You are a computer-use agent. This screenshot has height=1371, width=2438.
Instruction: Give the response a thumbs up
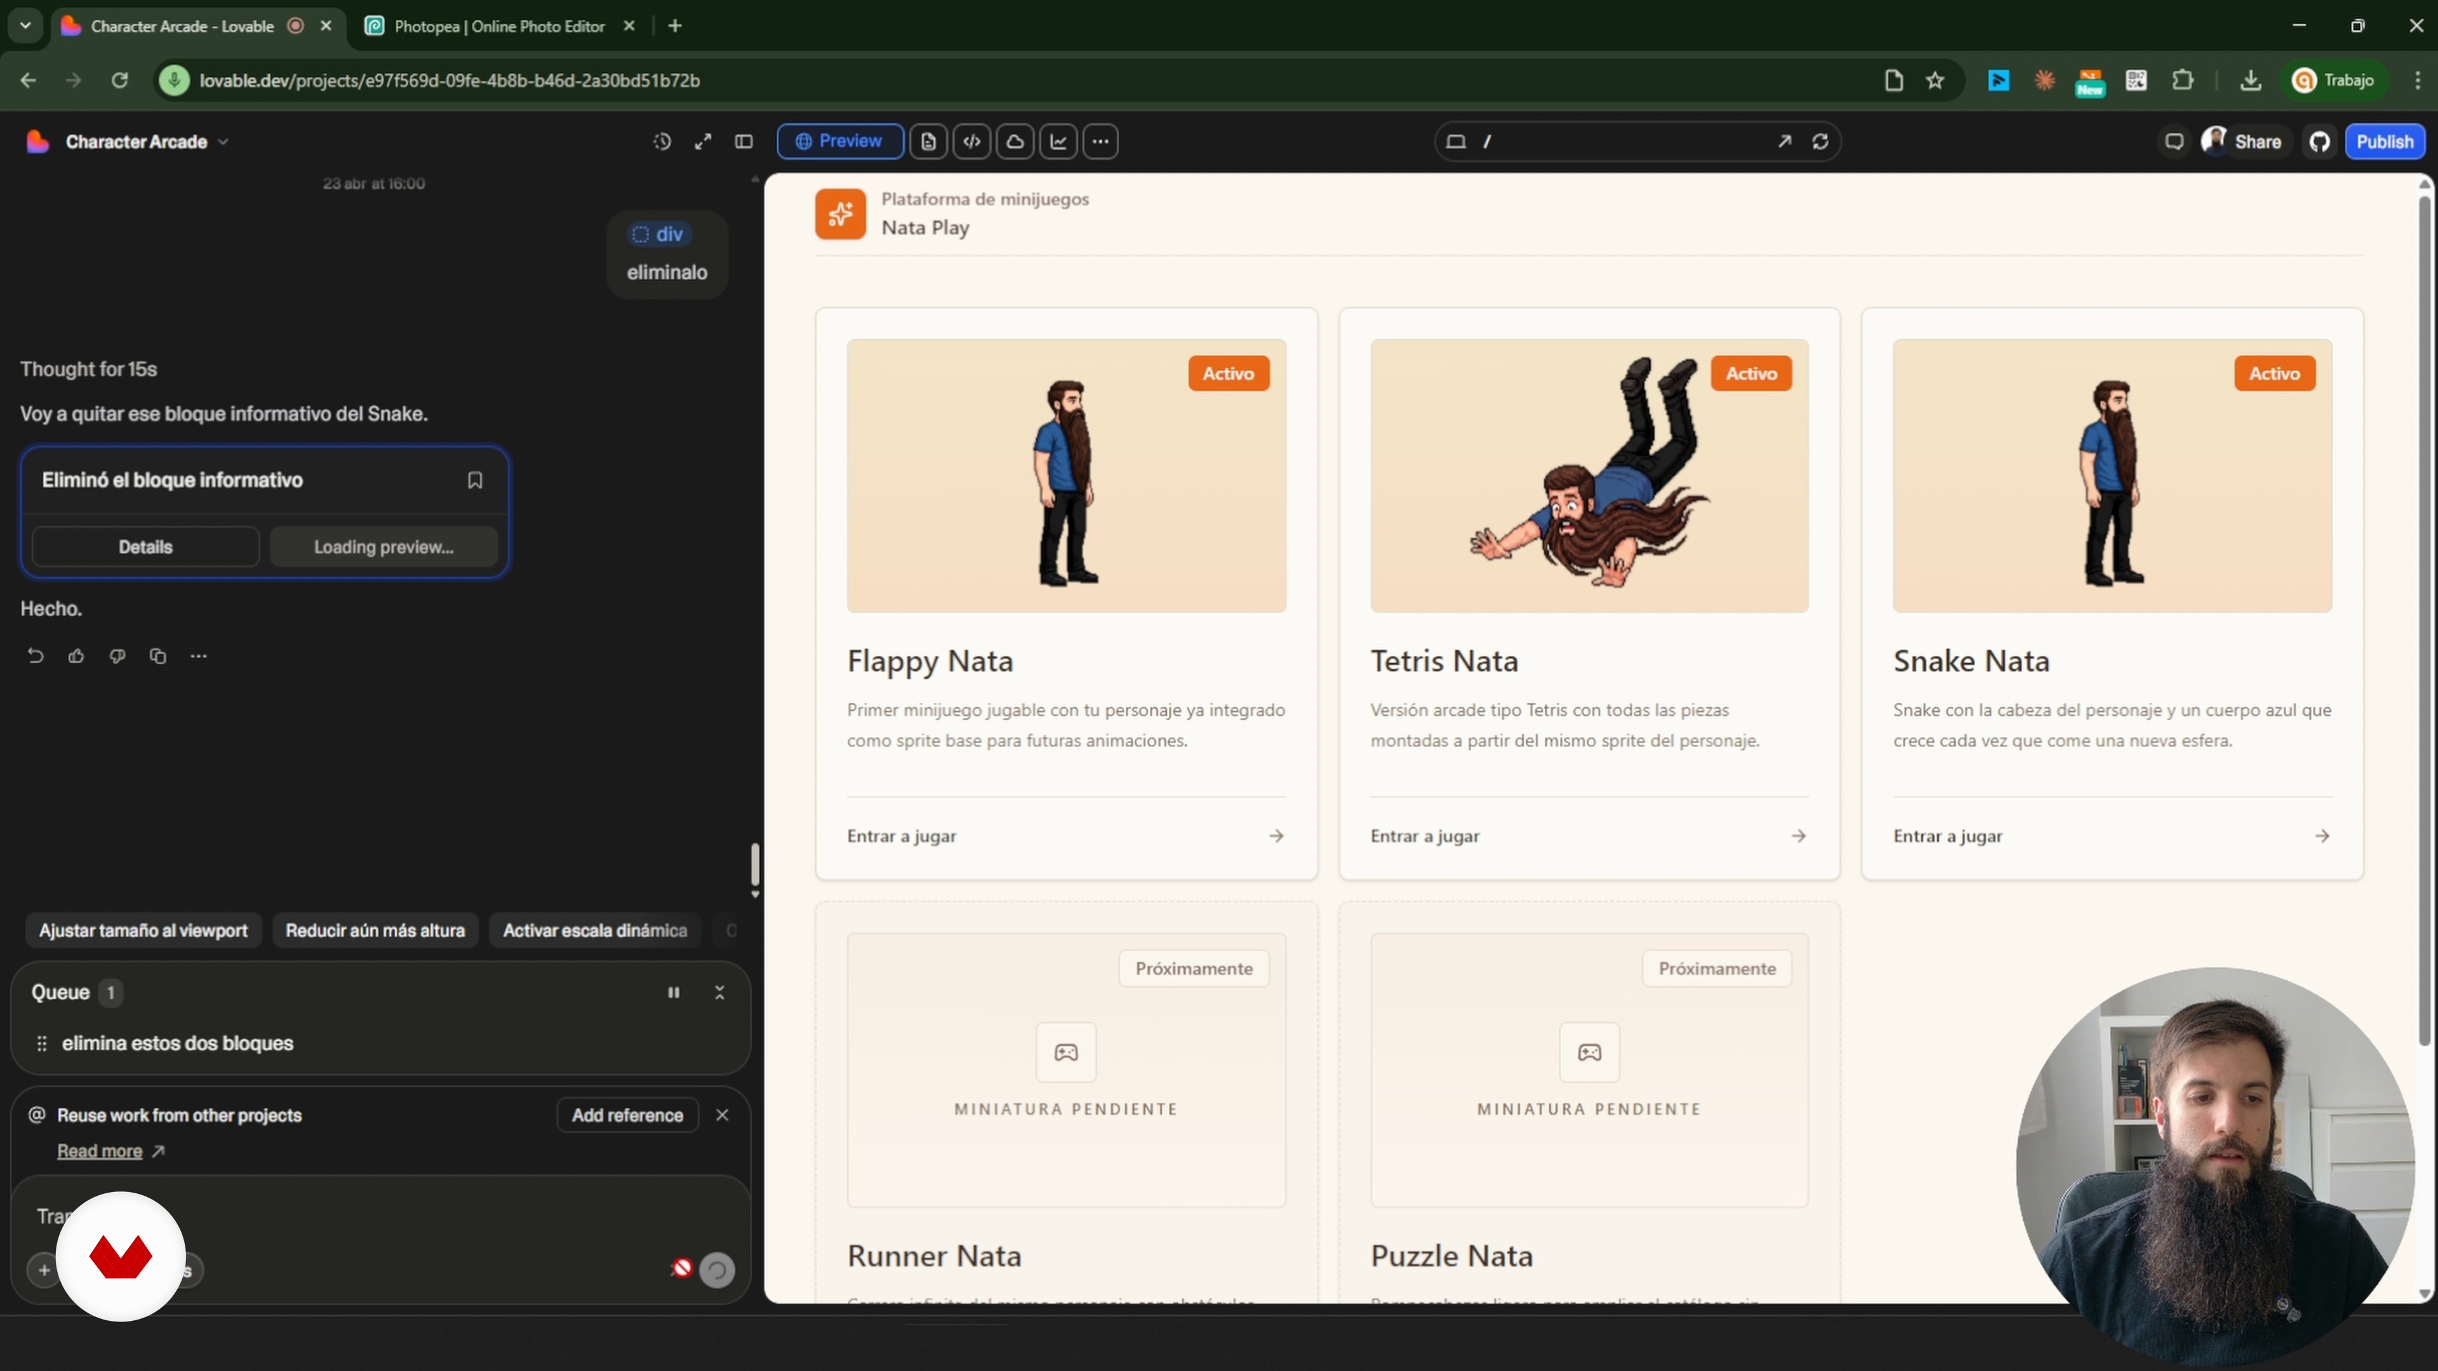(x=77, y=656)
